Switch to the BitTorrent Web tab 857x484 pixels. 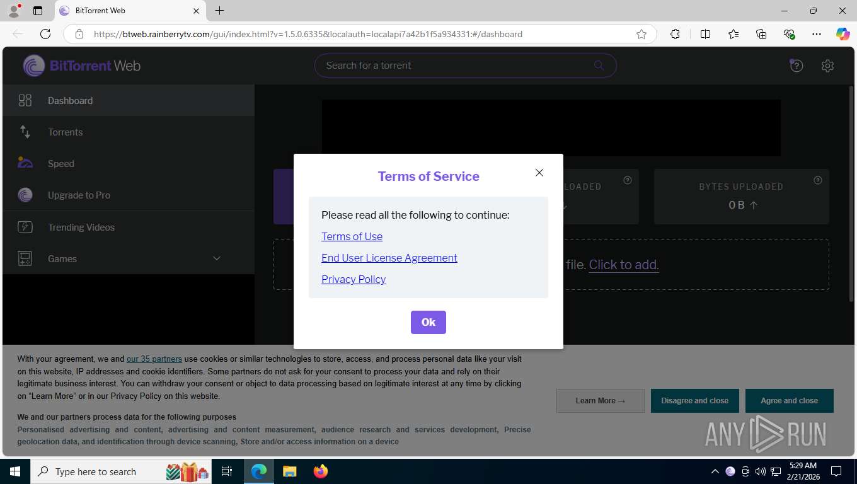tap(130, 11)
